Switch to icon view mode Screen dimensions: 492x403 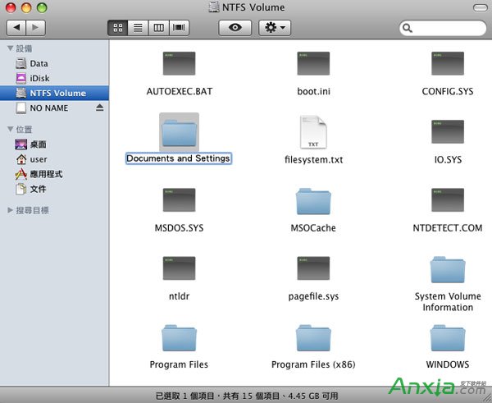(118, 28)
